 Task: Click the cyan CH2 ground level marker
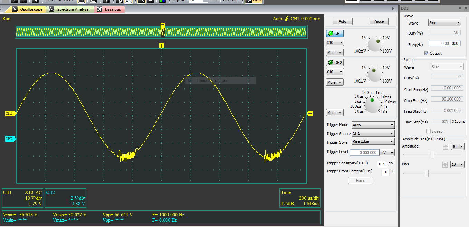click(x=10, y=139)
